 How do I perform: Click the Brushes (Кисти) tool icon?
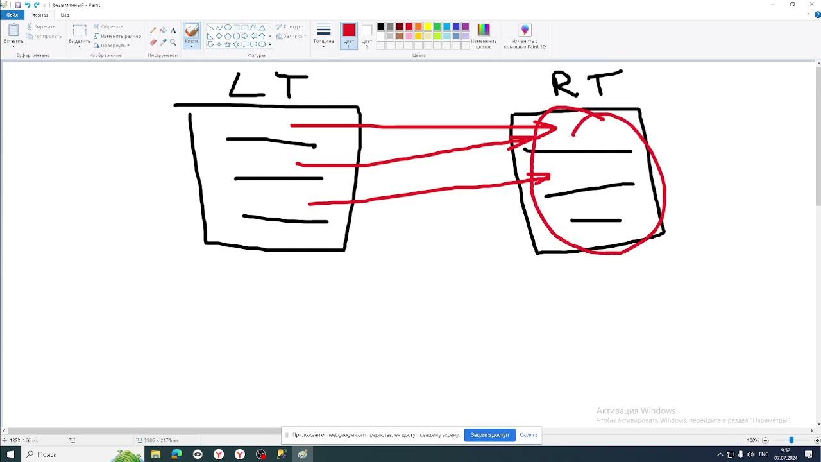coord(191,30)
